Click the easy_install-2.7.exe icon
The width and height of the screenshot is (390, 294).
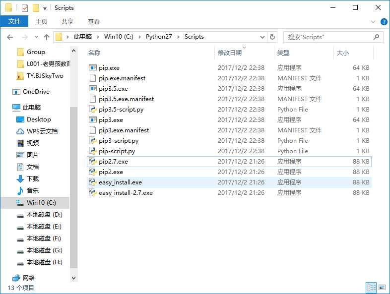pos(92,193)
